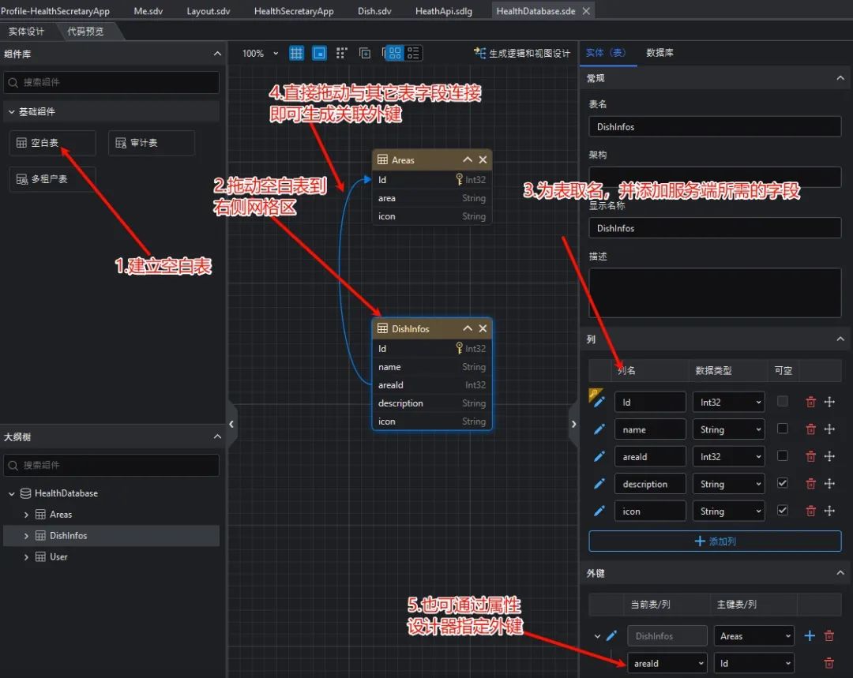The image size is (853, 678).
Task: Collapse the 列 section
Action: (x=840, y=339)
